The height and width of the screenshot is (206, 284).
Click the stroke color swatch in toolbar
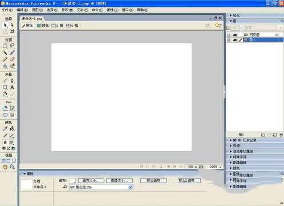tap(12, 136)
